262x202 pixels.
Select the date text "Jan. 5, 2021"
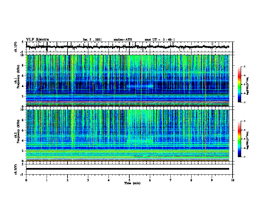coord(92,40)
